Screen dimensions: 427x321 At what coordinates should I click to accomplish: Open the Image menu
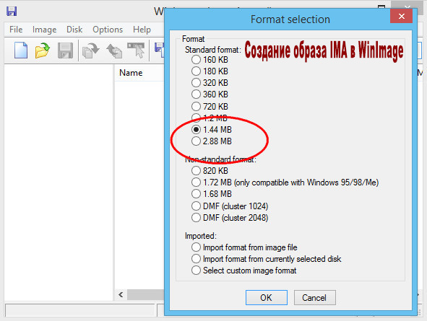[44, 30]
